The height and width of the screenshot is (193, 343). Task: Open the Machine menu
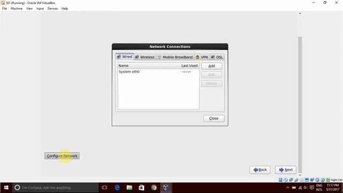pos(17,9)
